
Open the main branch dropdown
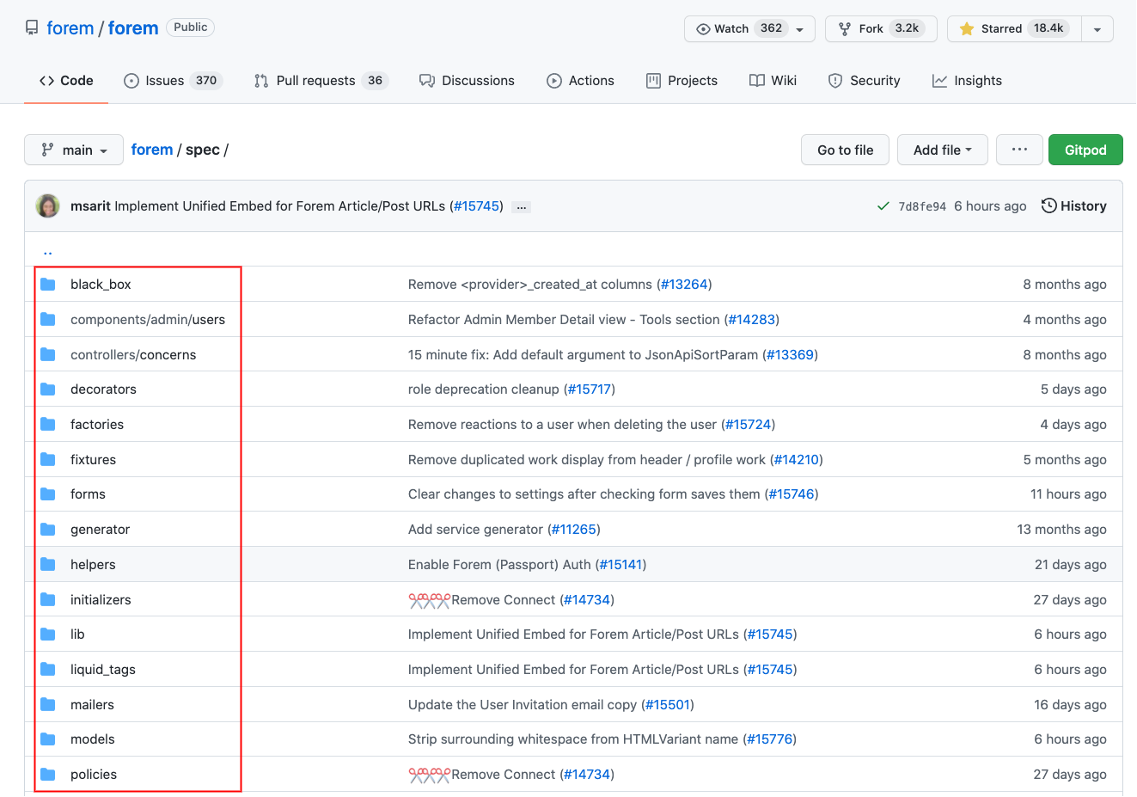point(74,150)
